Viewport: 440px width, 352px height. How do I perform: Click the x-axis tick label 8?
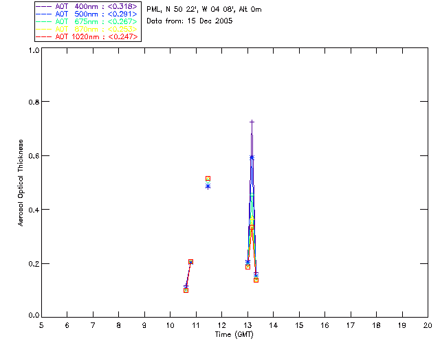[x=119, y=325]
